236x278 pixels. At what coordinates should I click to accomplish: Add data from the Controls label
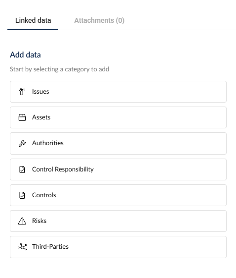point(44,195)
